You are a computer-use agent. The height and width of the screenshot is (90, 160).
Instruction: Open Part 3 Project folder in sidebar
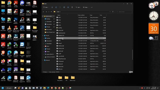point(50,32)
